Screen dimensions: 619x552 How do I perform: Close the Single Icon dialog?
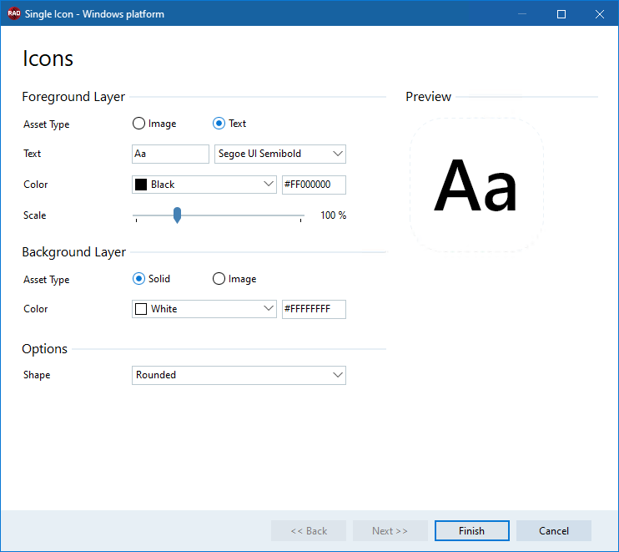click(x=599, y=14)
